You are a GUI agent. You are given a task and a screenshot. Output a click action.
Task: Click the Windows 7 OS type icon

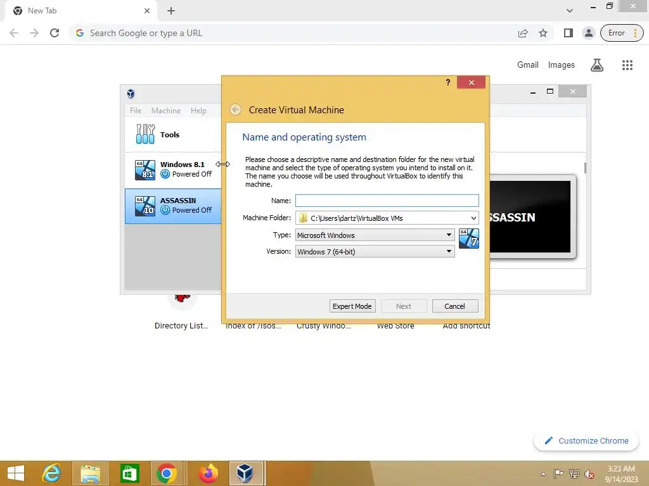pyautogui.click(x=469, y=239)
